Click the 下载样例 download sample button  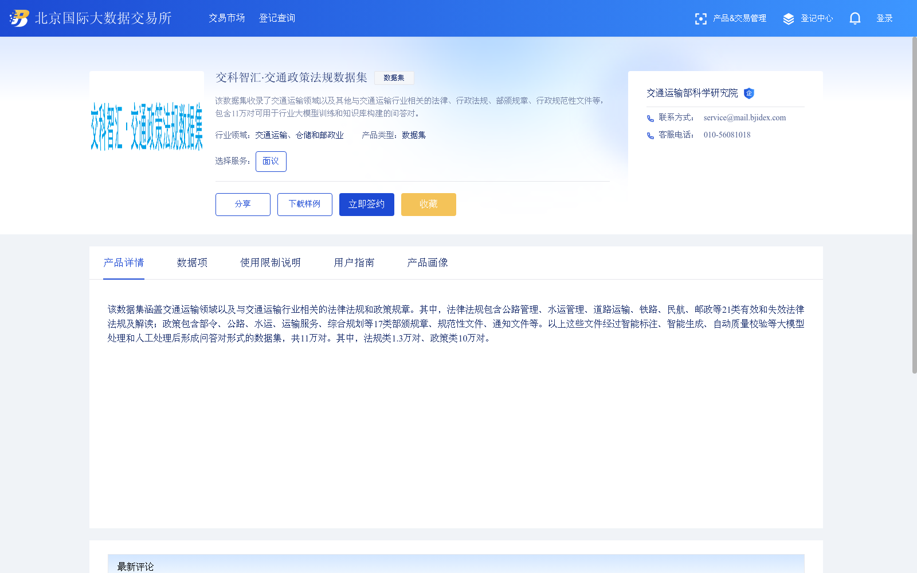point(305,205)
